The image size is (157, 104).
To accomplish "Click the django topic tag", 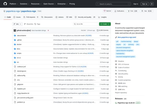I will coord(136,42).
